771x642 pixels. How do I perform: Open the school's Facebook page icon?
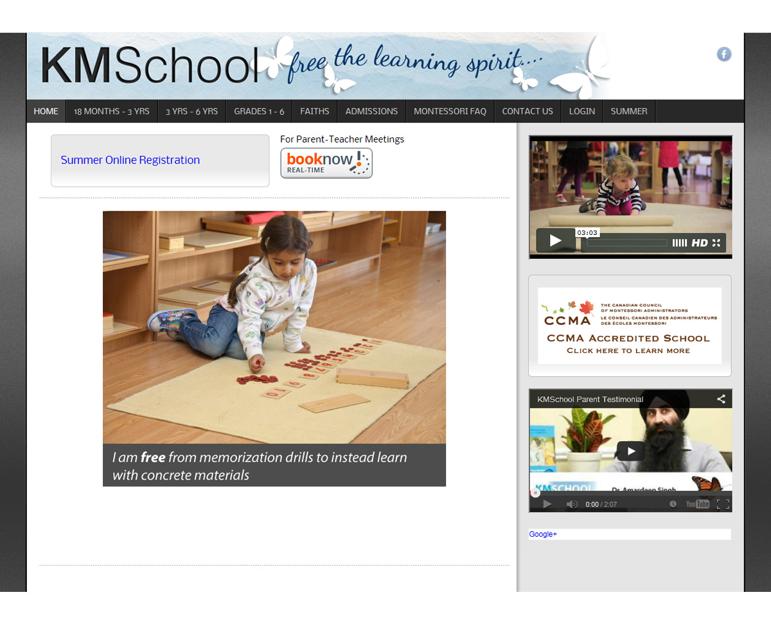[x=724, y=55]
